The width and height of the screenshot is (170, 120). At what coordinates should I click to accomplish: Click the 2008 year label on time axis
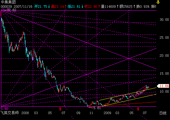(x=25, y=113)
